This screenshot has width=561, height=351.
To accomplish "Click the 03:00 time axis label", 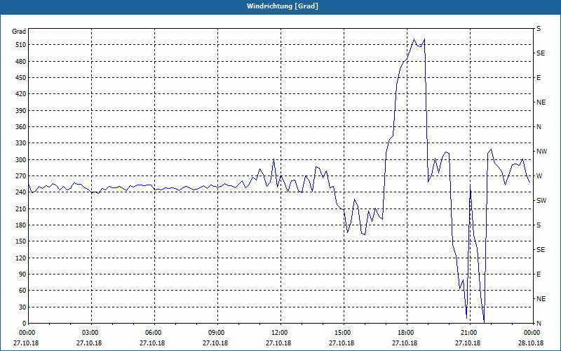I will point(91,333).
